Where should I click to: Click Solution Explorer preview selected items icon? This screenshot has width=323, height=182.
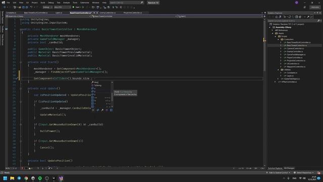pyautogui.click(x=312, y=17)
